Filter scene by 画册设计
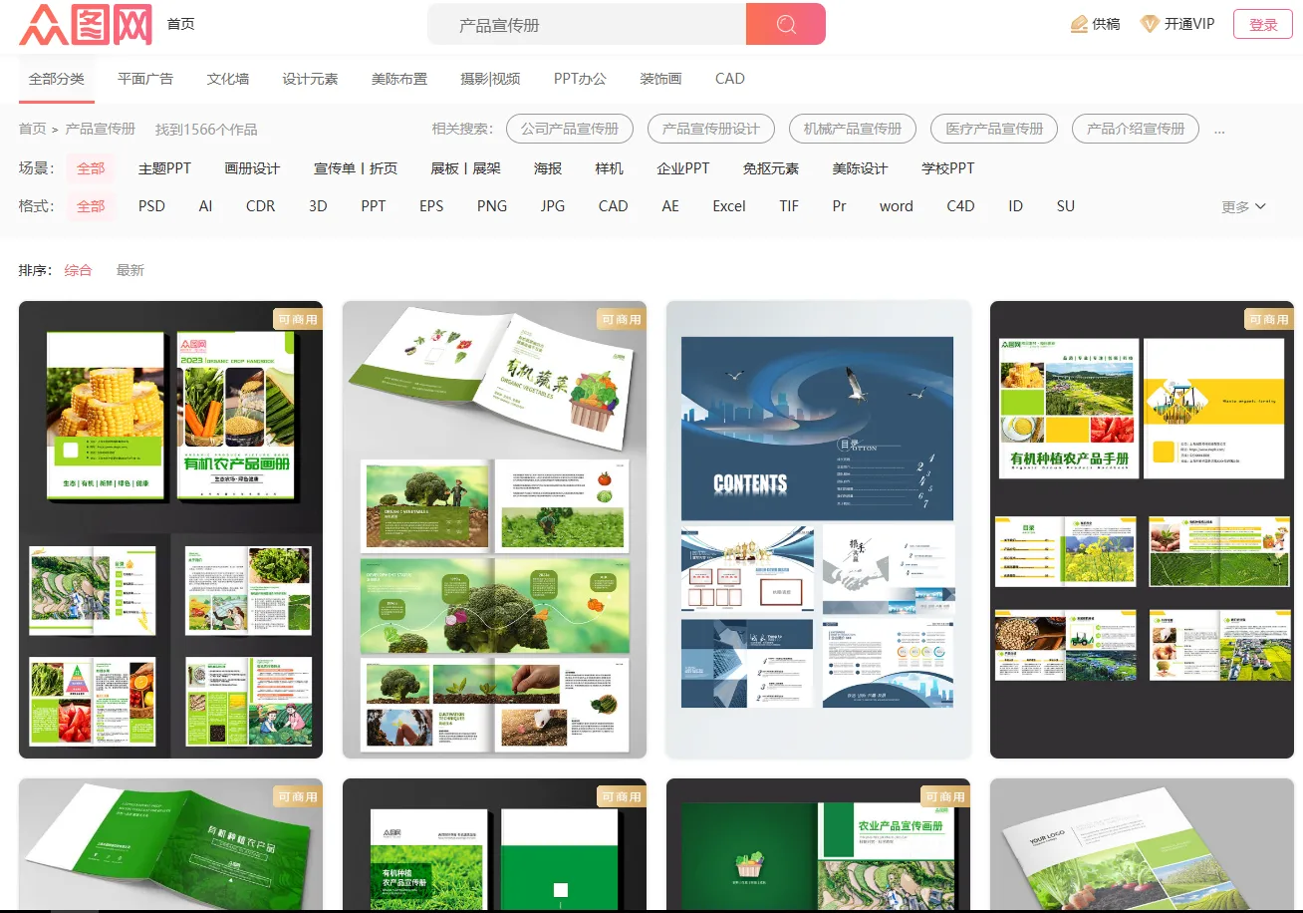This screenshot has height=913, width=1303. [252, 168]
